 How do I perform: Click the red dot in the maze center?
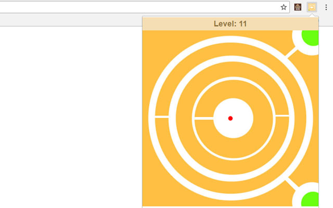tap(230, 119)
